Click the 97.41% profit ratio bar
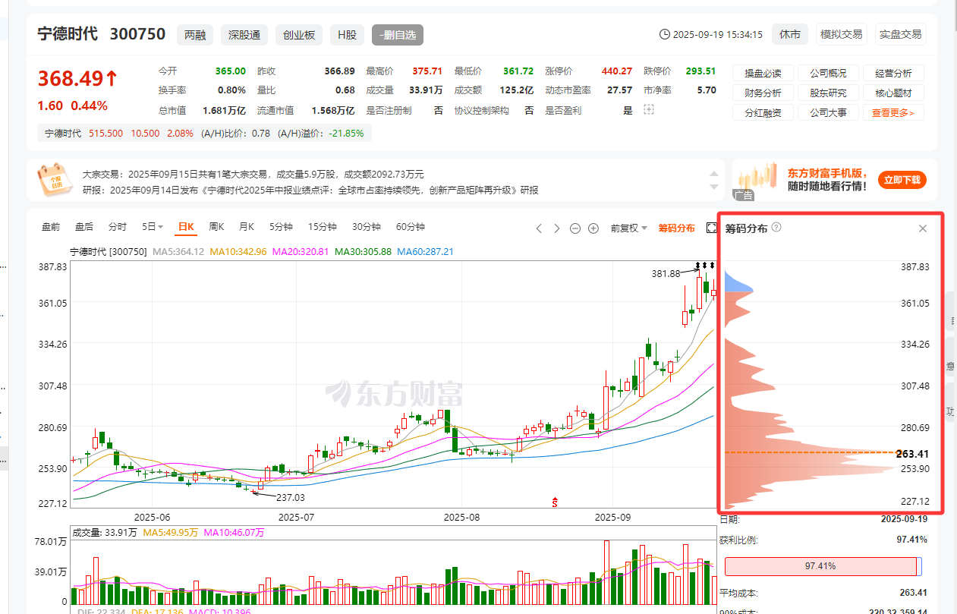The height and width of the screenshot is (614, 957). [823, 566]
